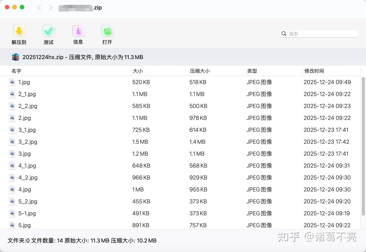Select the file name 4_2.jpg

(x=28, y=178)
